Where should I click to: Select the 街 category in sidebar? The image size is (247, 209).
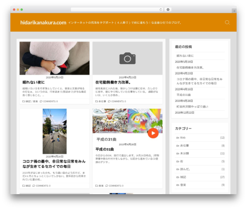[x=181, y=161]
